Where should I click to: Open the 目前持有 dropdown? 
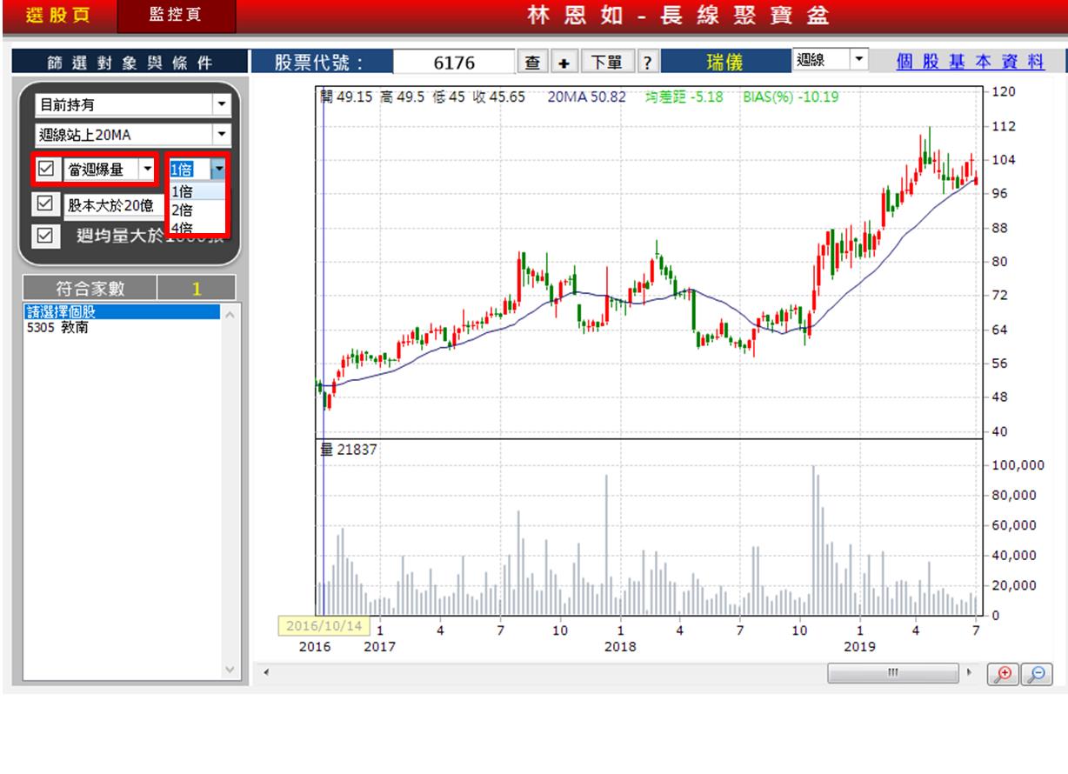tap(222, 105)
